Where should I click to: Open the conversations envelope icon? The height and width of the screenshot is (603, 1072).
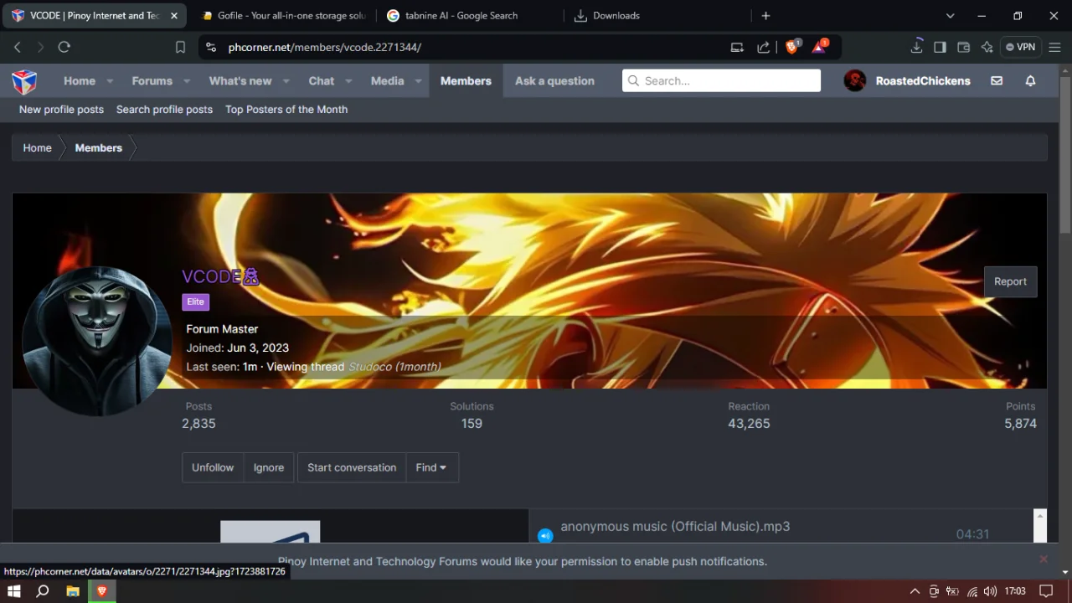[997, 81]
